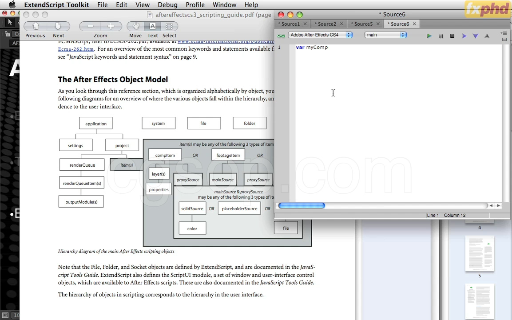The width and height of the screenshot is (512, 320).
Task: Select the Move hand tool in PDF viewer
Action: (135, 26)
